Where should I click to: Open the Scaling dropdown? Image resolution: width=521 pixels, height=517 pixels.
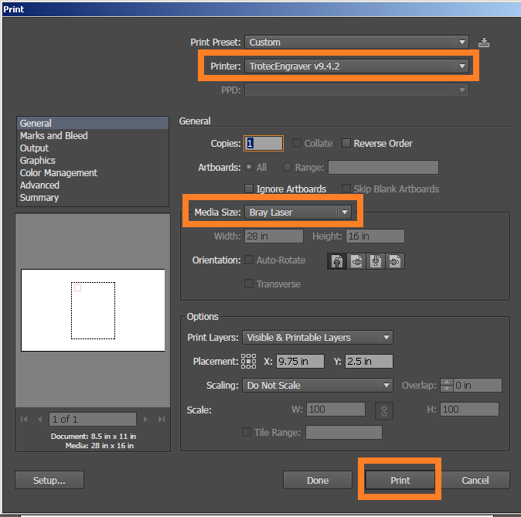pyautogui.click(x=318, y=386)
